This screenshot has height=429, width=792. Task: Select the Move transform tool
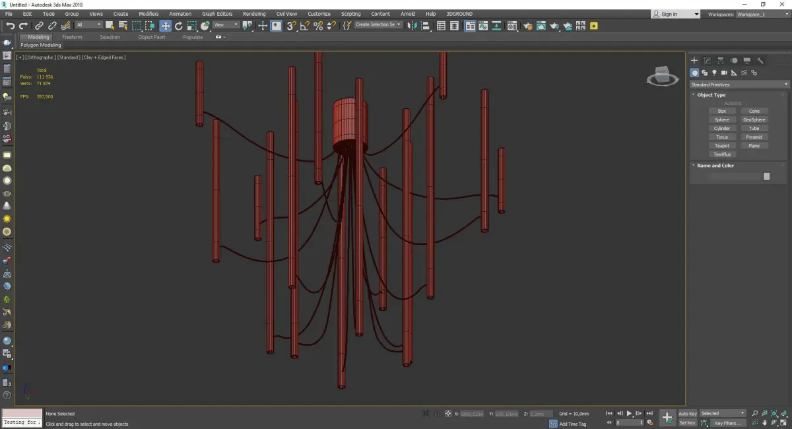click(x=165, y=26)
